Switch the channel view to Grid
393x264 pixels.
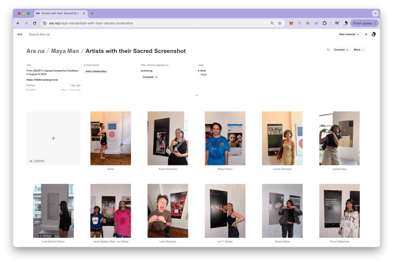click(203, 71)
